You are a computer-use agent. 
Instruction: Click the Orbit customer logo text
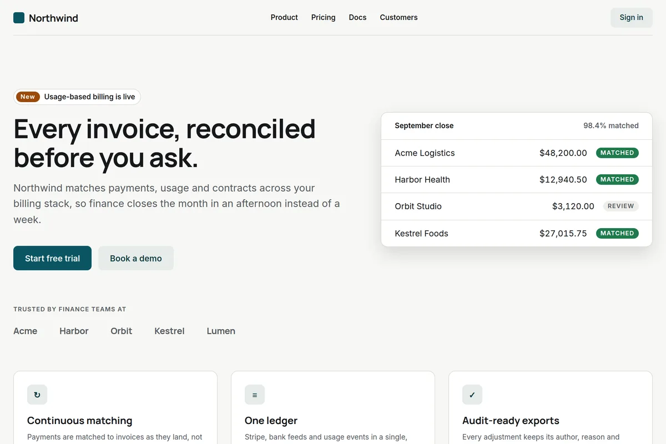121,331
